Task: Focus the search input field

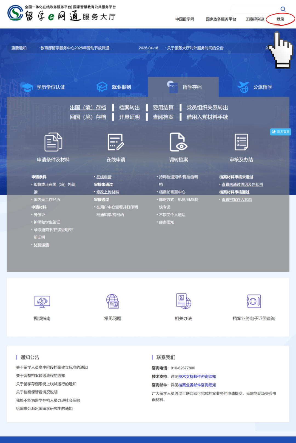Action: pos(254,9)
